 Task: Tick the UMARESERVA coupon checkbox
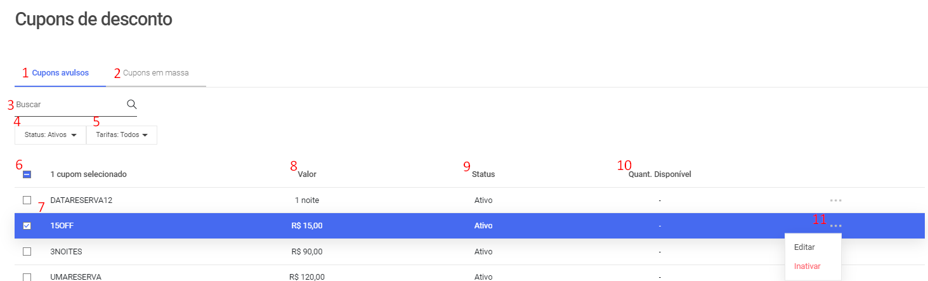[27, 277]
